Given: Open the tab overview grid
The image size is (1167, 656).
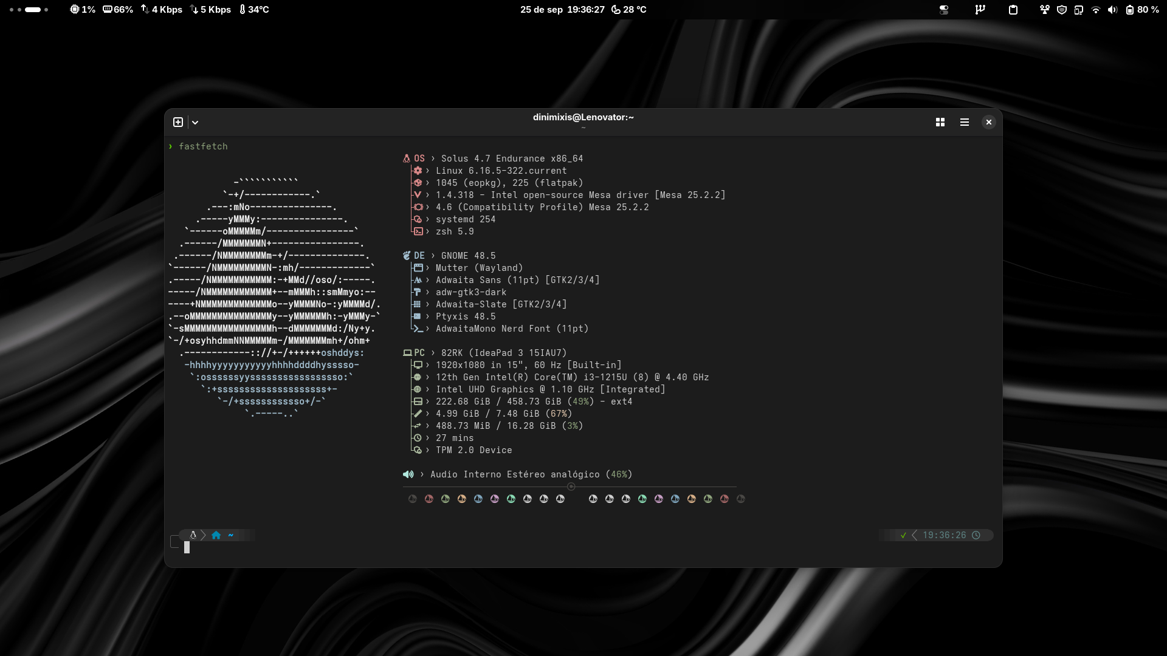Looking at the screenshot, I should click(940, 122).
